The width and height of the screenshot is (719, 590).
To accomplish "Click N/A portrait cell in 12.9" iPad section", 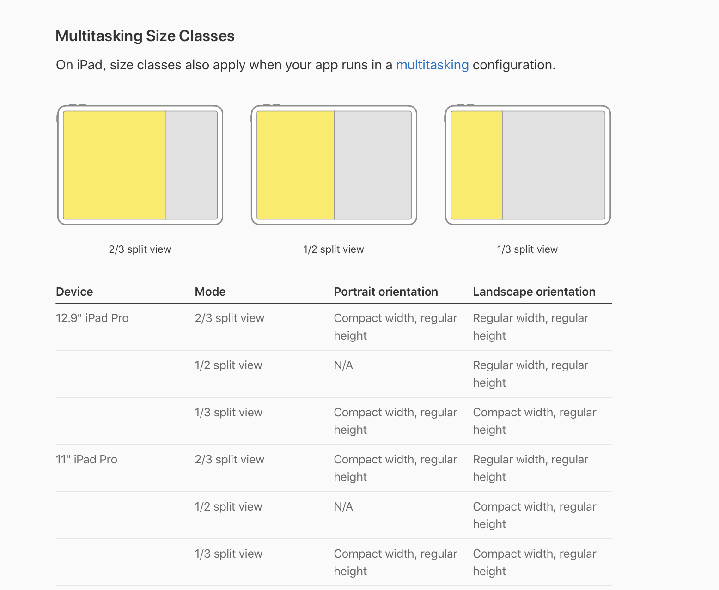I will coord(343,365).
